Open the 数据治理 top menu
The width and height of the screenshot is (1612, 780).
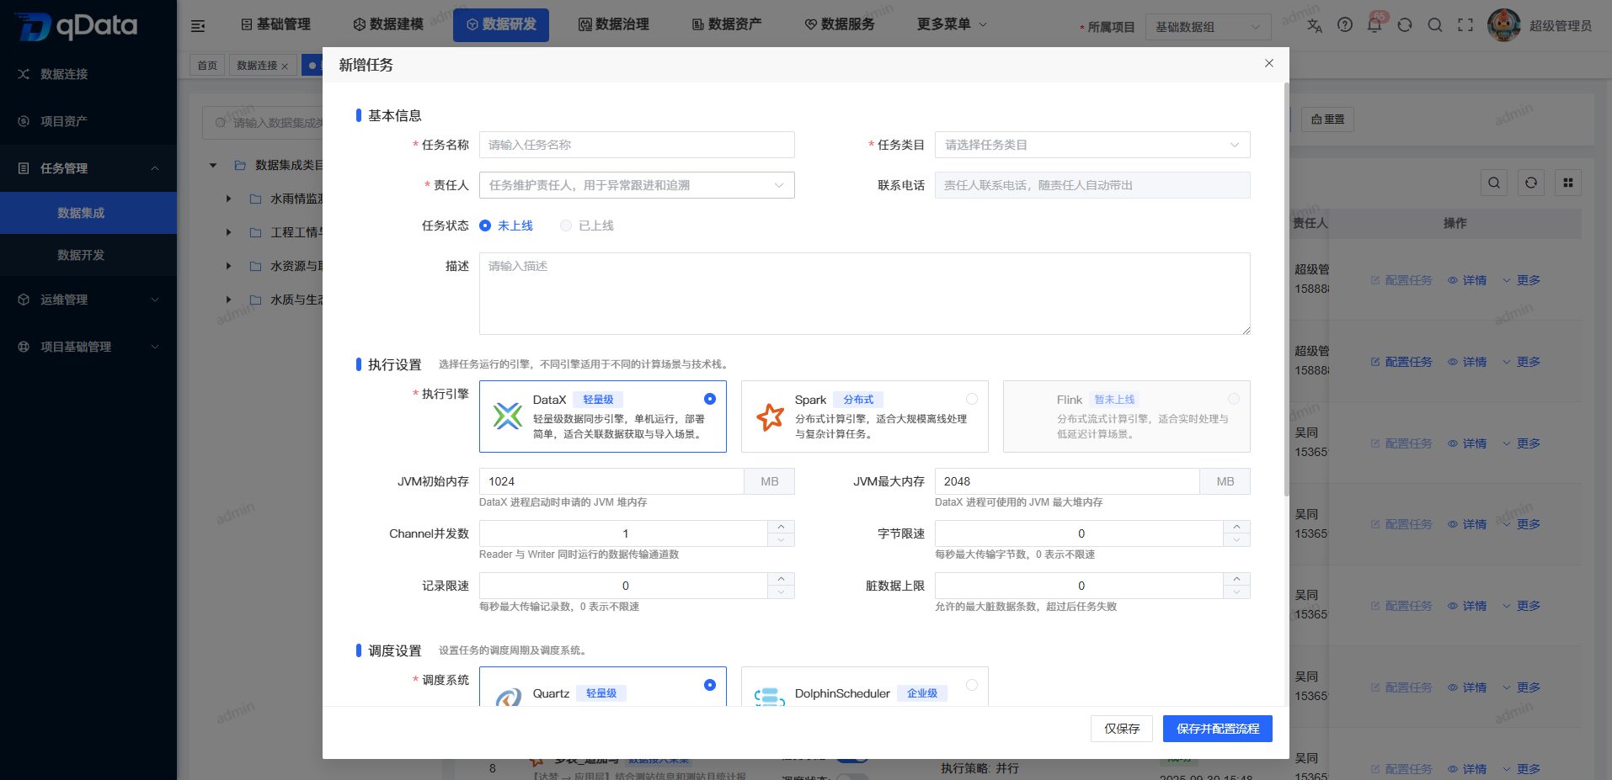click(614, 24)
